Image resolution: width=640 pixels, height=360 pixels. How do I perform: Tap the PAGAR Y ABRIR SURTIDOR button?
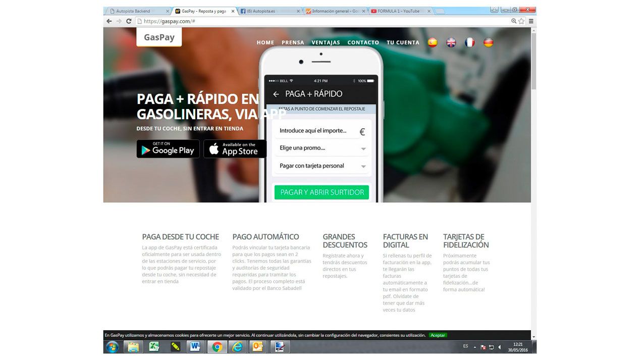322,192
